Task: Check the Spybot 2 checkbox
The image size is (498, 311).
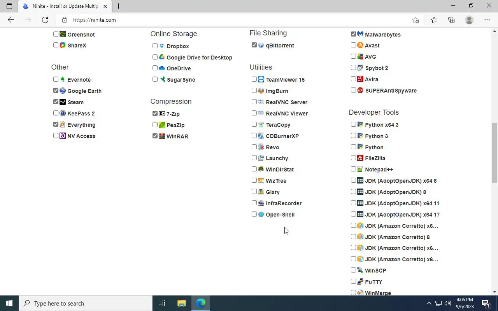Action: point(353,67)
